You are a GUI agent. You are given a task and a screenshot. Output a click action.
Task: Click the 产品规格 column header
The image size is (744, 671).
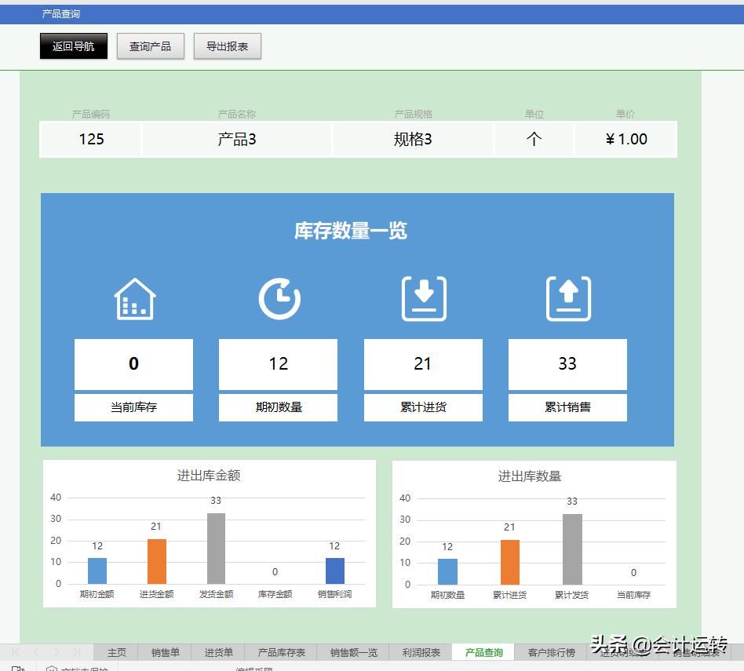pos(414,114)
